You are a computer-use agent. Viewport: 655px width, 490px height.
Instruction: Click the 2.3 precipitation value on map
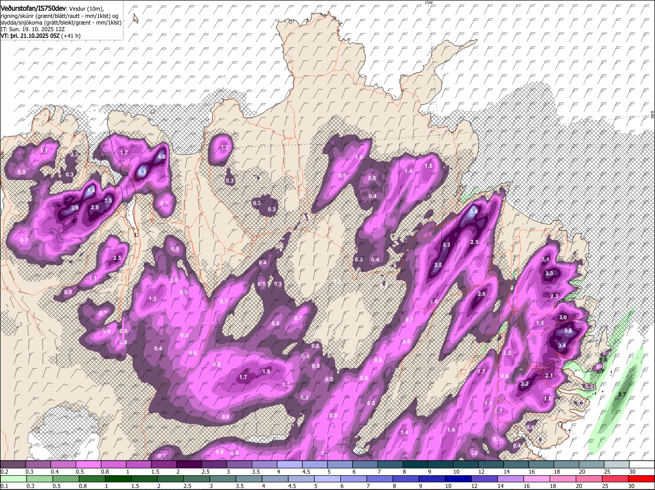[x=554, y=297]
